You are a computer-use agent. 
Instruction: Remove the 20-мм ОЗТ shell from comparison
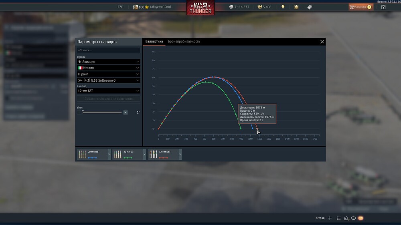109,154
